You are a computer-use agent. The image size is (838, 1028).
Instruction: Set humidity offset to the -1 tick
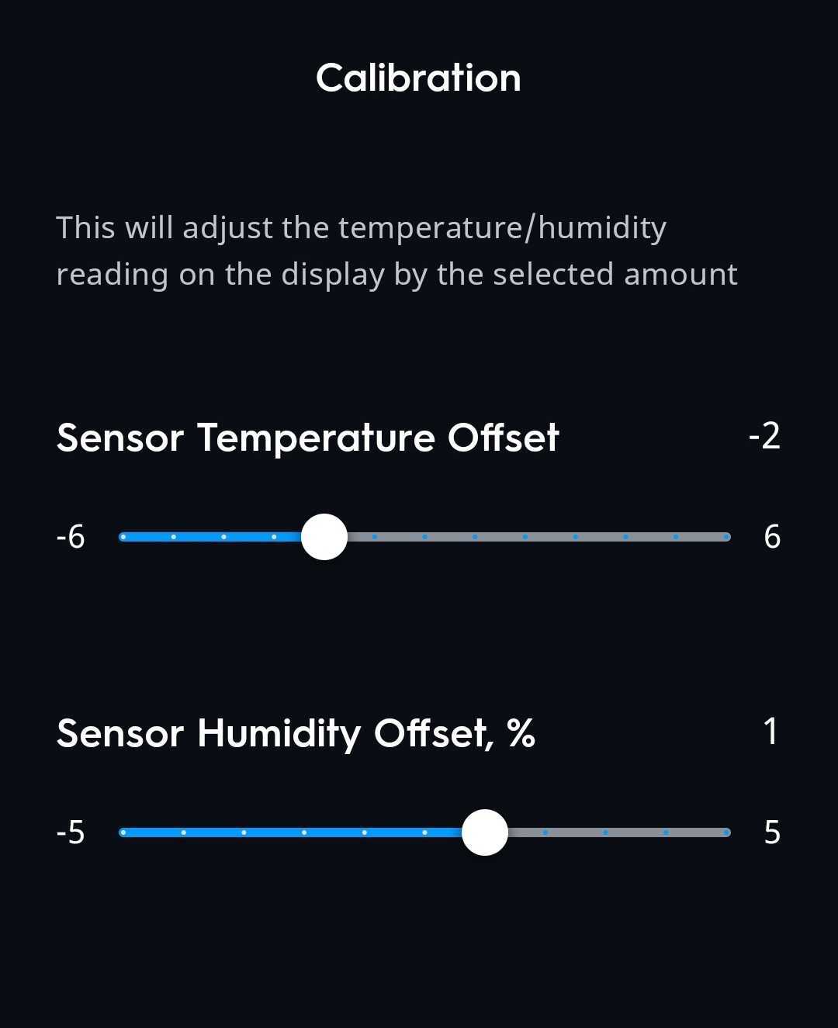(x=364, y=832)
